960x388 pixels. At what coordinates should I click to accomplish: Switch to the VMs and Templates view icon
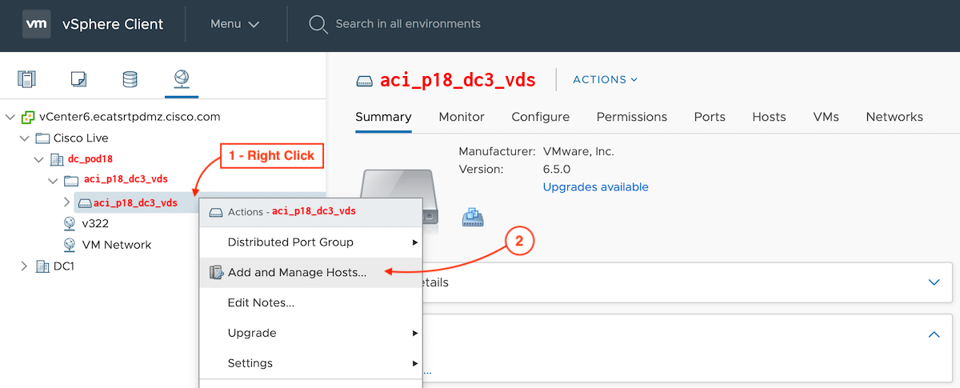pyautogui.click(x=78, y=79)
